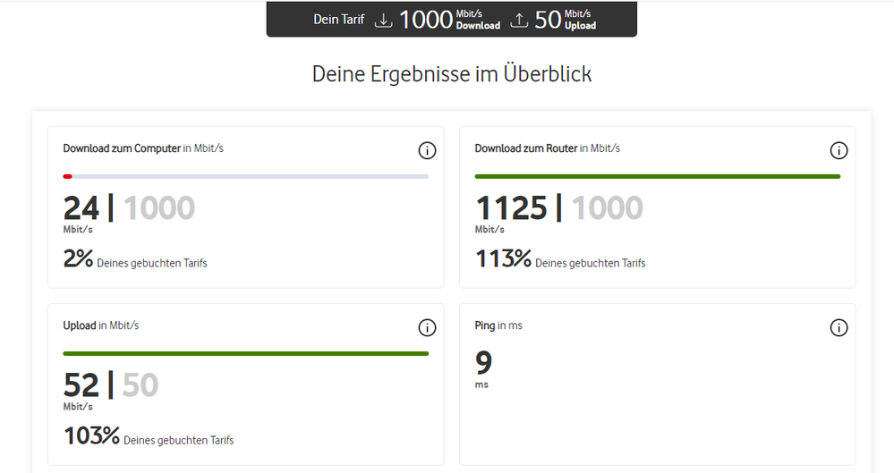The image size is (894, 473).
Task: Click the info icon for Download zum Computer
Action: pyautogui.click(x=427, y=150)
